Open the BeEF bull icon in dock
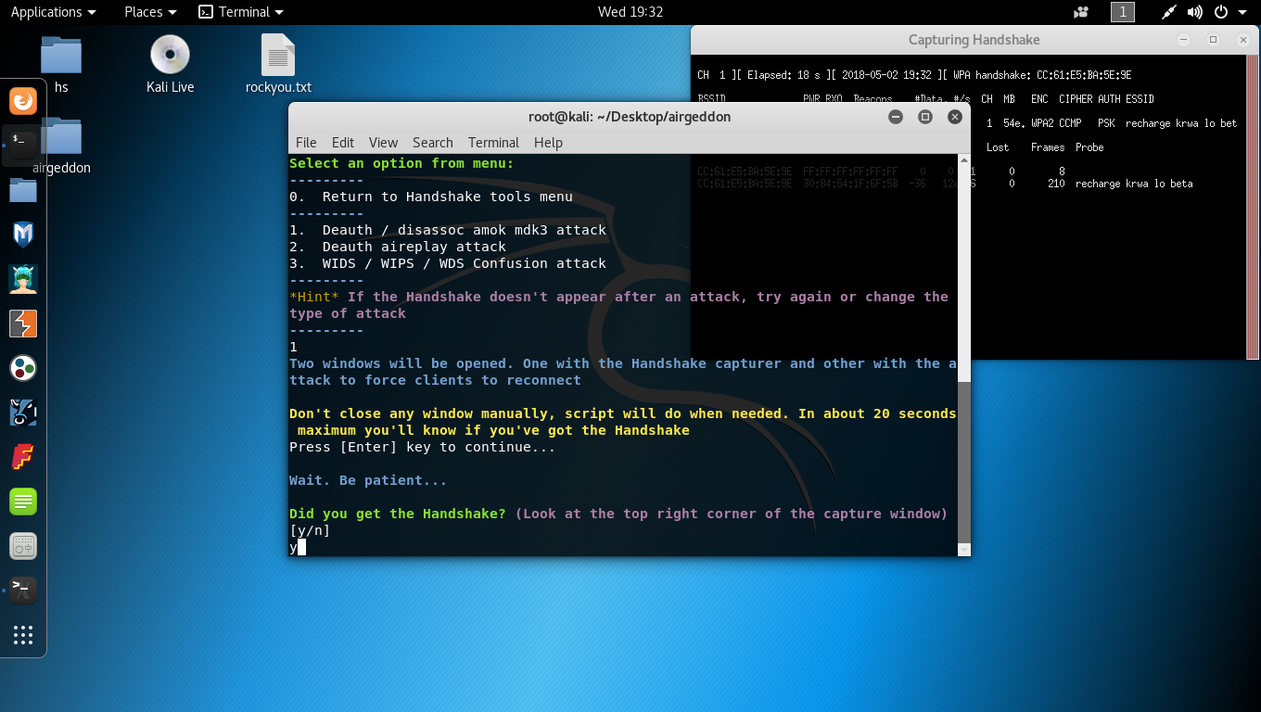 point(23,413)
